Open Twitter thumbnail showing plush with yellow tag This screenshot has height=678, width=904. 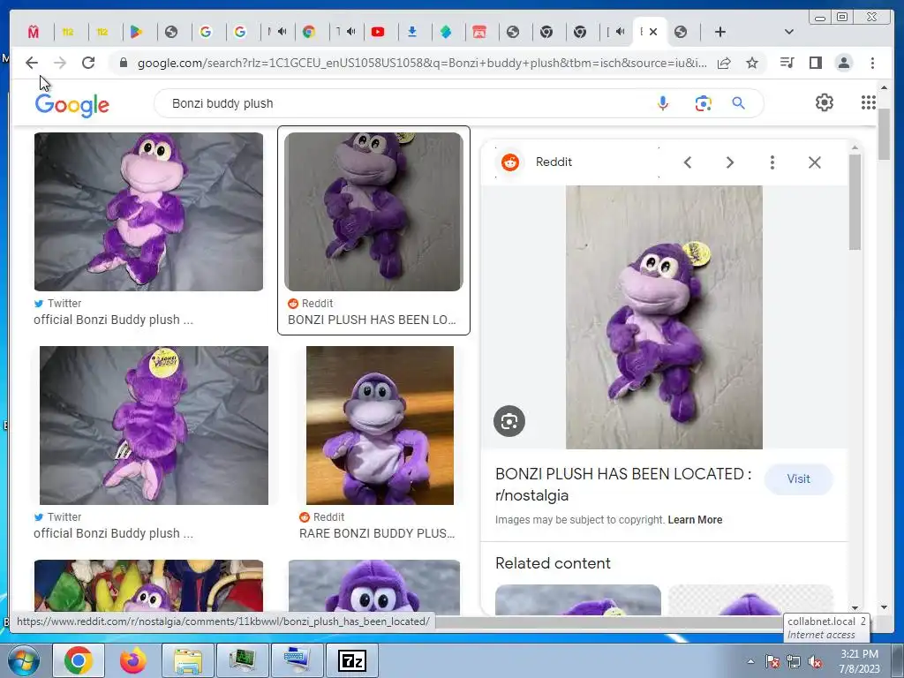(154, 426)
